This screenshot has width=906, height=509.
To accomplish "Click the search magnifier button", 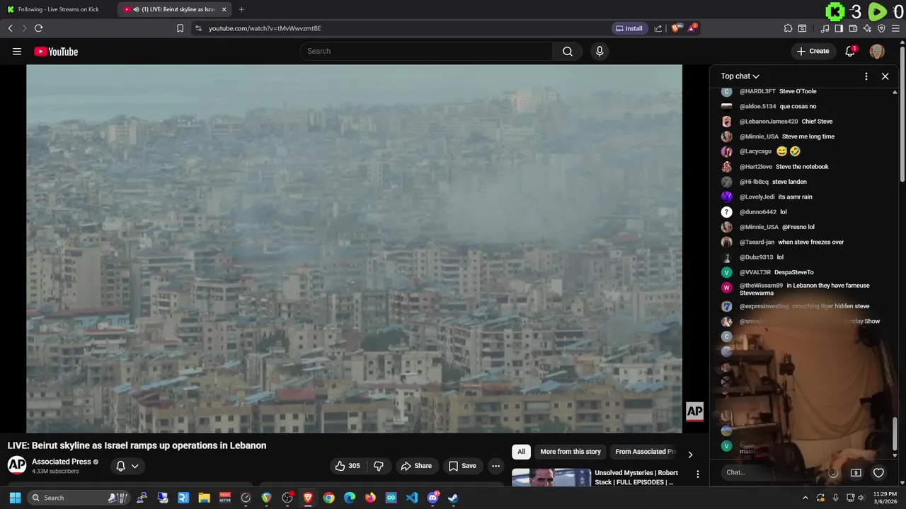I will (x=567, y=51).
